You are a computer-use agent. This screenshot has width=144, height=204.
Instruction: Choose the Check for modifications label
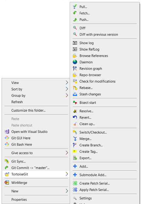(x=97, y=81)
